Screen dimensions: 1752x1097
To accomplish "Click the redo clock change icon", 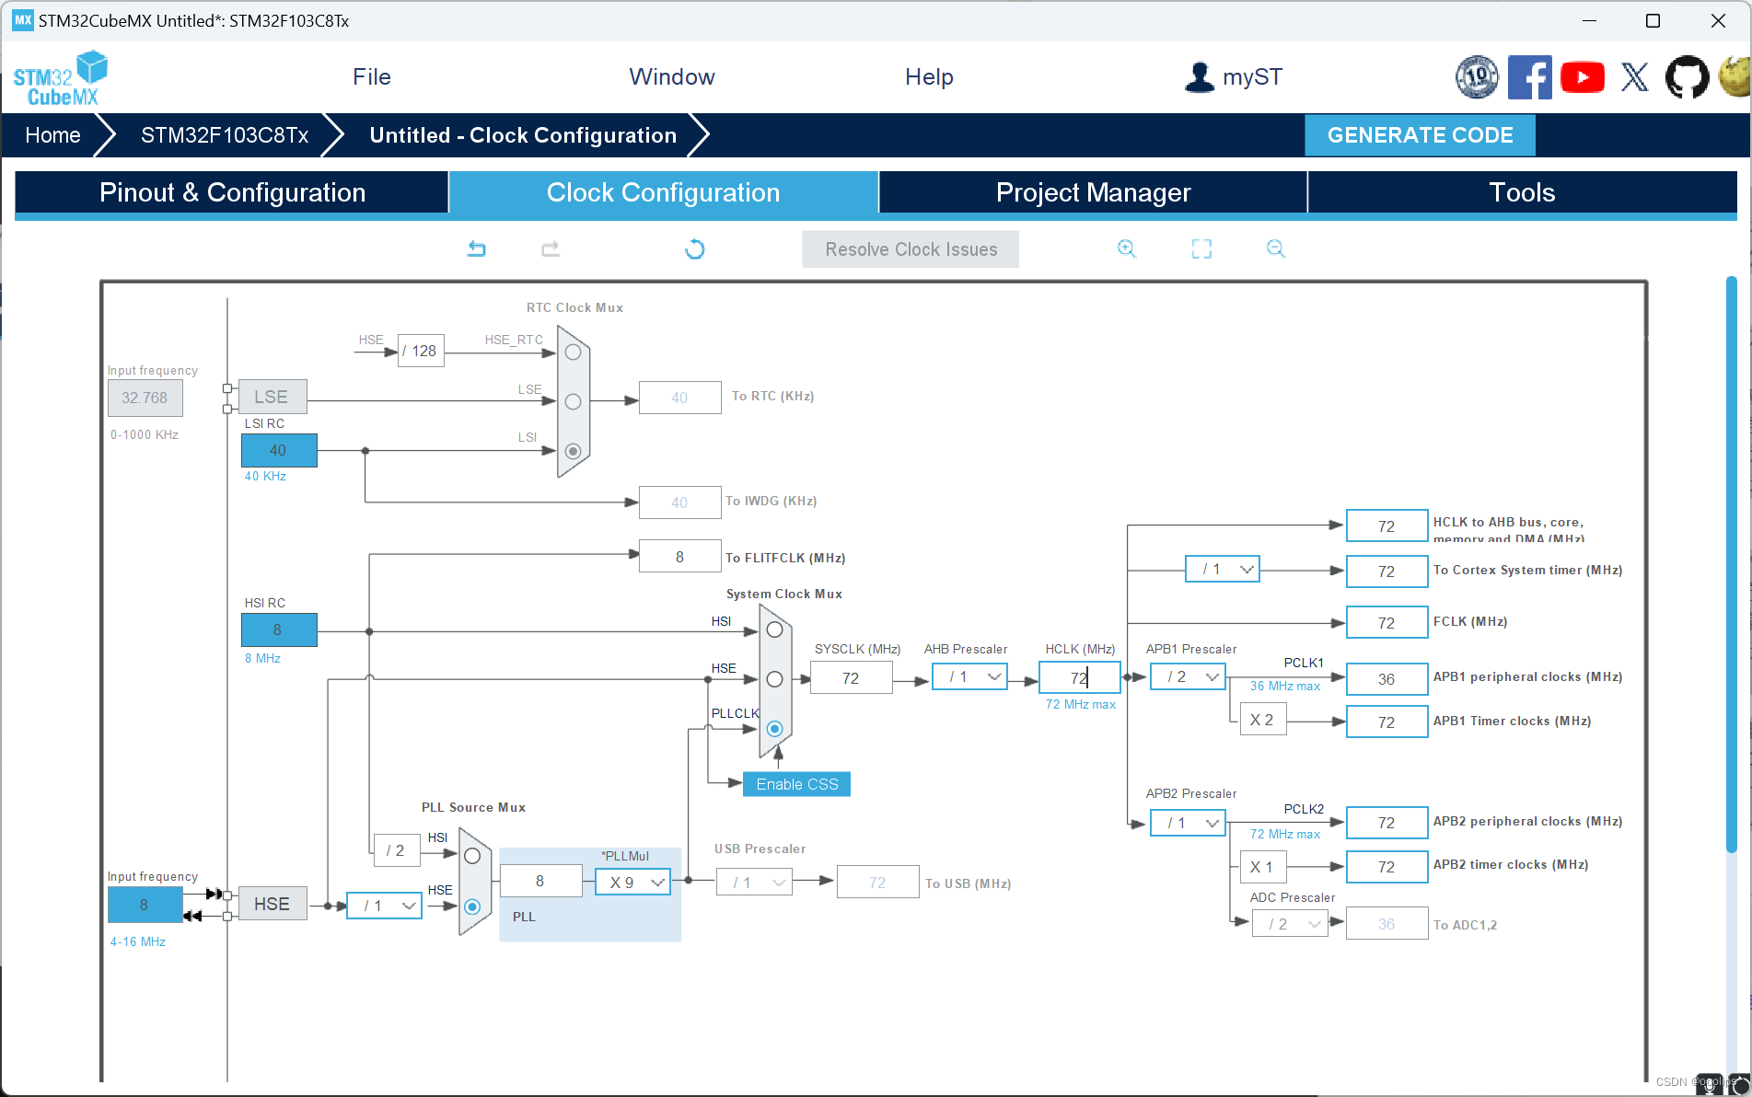I will point(551,248).
